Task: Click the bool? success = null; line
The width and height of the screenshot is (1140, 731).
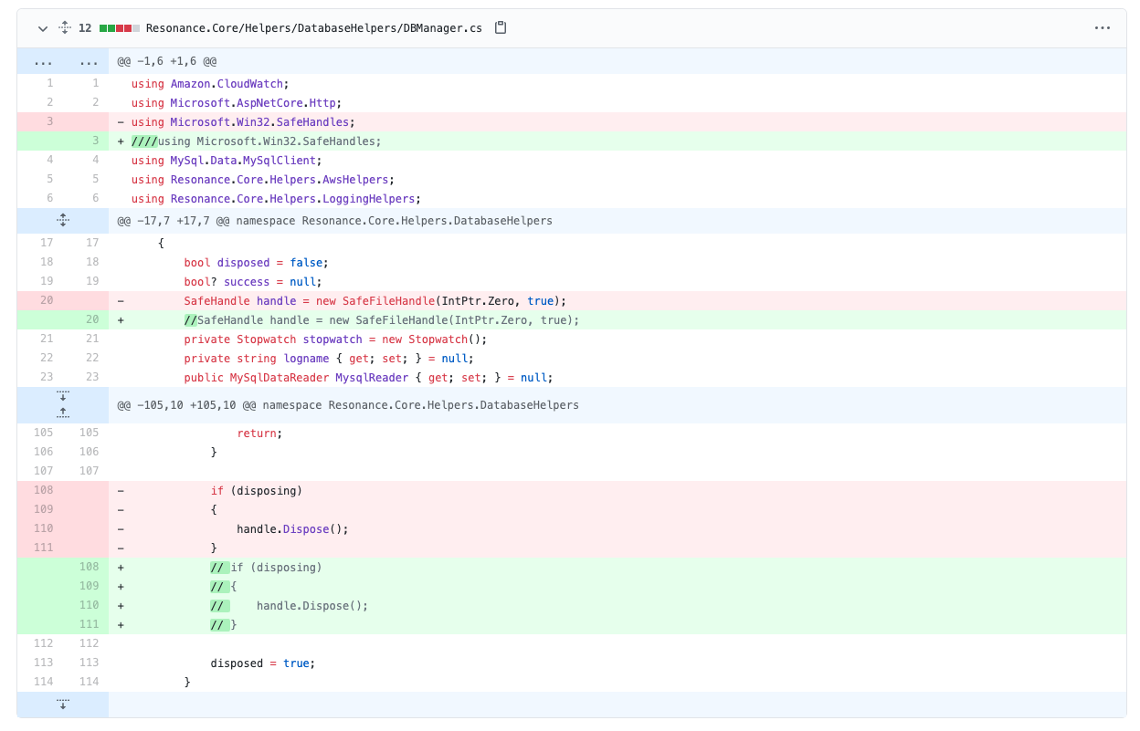Action: pyautogui.click(x=253, y=282)
